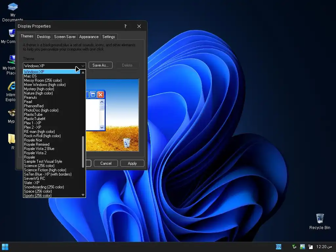Switch to the Desktop tab
Screen dimensions: 336x252
[44, 37]
